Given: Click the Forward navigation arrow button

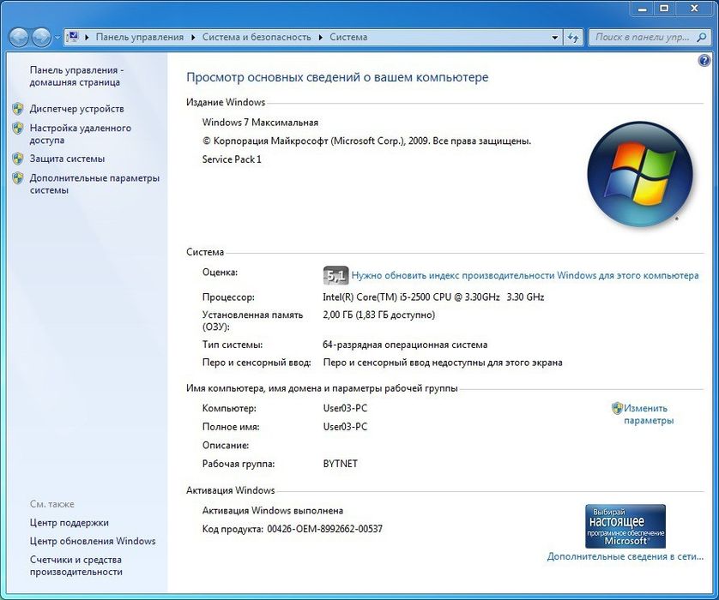Looking at the screenshot, I should [41, 37].
